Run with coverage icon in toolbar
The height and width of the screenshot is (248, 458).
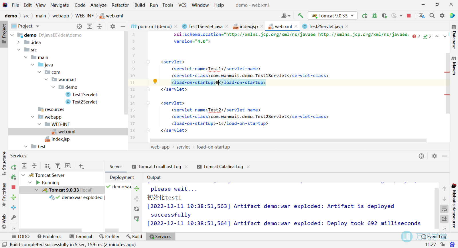(384, 16)
